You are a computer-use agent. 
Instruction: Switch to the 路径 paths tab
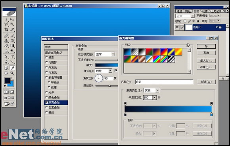pos(188,11)
